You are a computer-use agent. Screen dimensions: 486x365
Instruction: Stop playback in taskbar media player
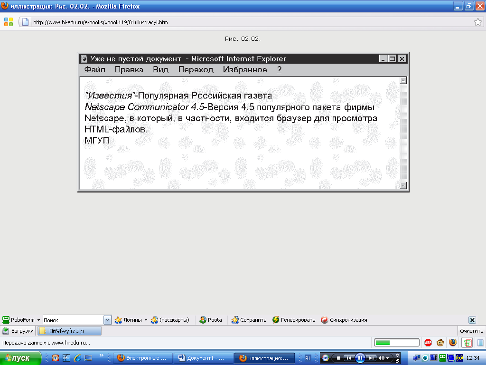tap(338, 358)
